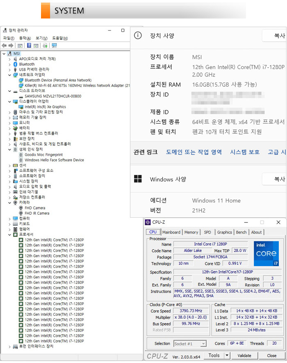Click the Bluetooth category icon
The width and height of the screenshot is (287, 363).
15,64
